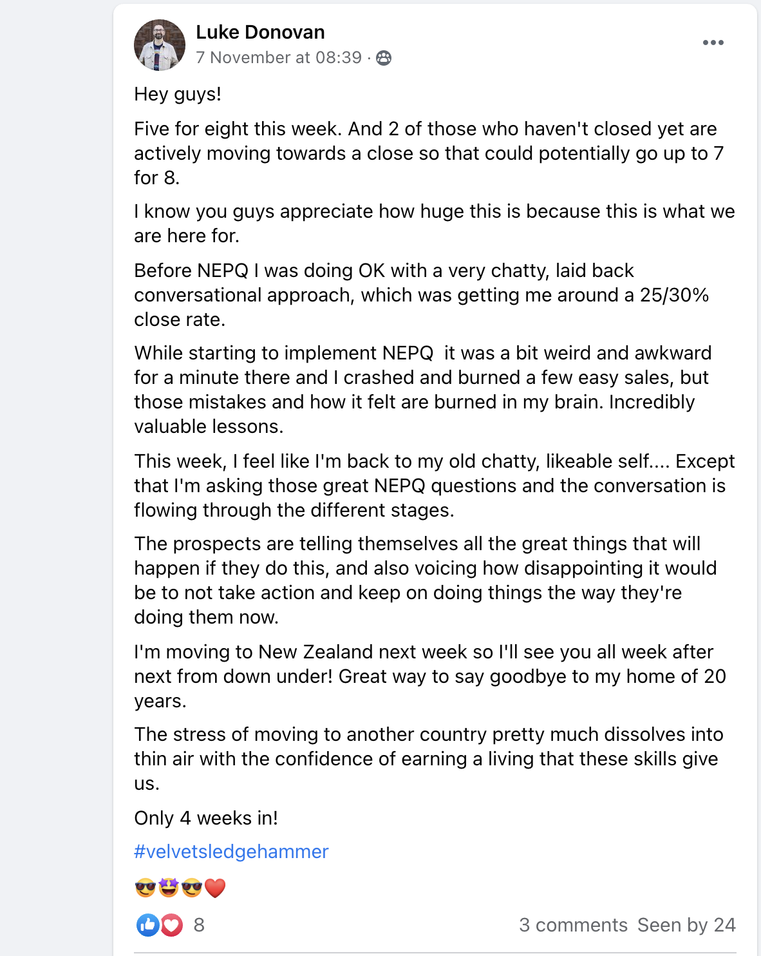
Task: Click the blue thumbs-up Like reaction icon
Action: [x=148, y=925]
